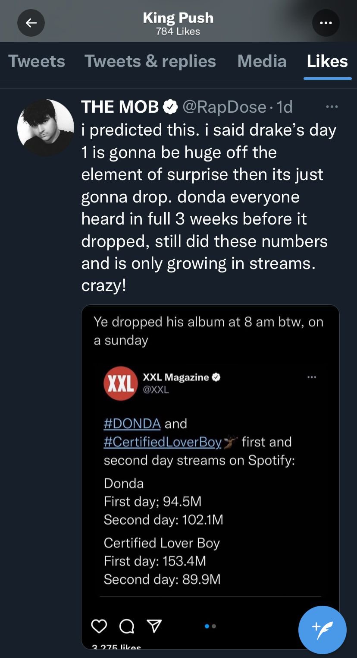
Task: Open the #DONDA hashtag link
Action: pos(132,423)
